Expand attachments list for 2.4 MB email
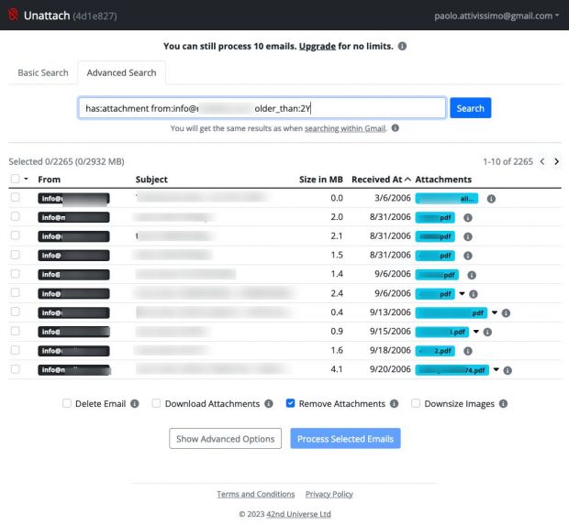 462,293
